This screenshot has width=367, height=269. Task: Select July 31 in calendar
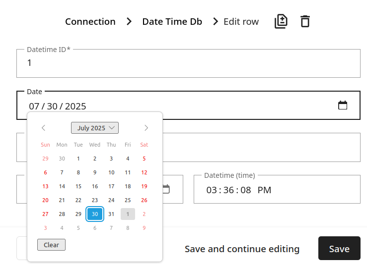[111, 214]
